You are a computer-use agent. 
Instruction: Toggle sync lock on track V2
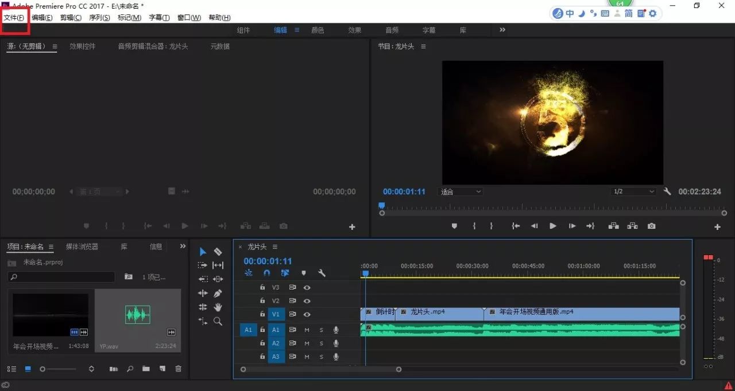click(292, 301)
